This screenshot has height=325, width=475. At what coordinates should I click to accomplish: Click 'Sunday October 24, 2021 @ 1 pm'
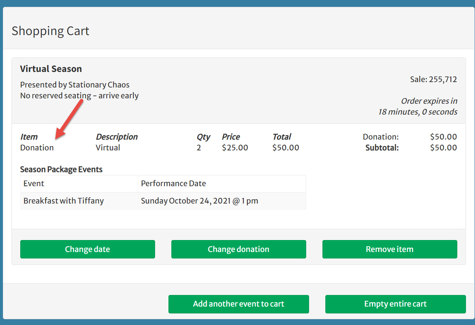click(x=200, y=201)
